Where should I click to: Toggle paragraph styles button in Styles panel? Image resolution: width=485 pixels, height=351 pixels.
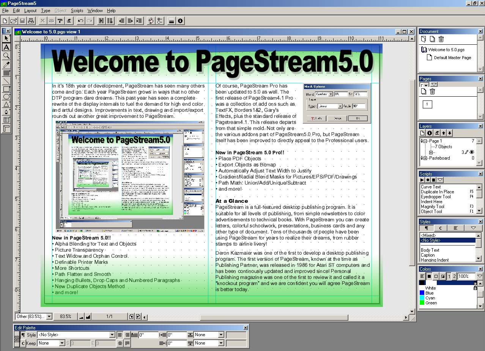click(426, 228)
